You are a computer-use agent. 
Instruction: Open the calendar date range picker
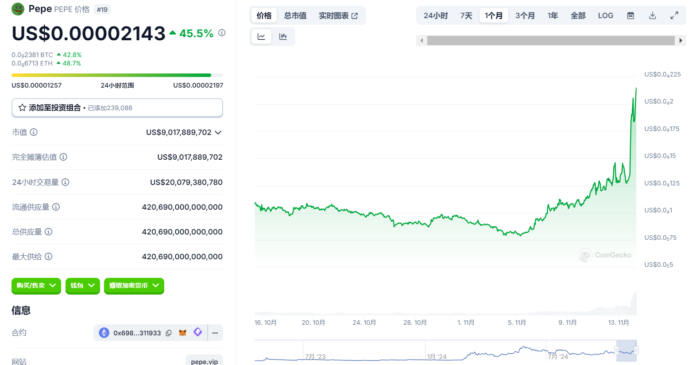point(631,15)
